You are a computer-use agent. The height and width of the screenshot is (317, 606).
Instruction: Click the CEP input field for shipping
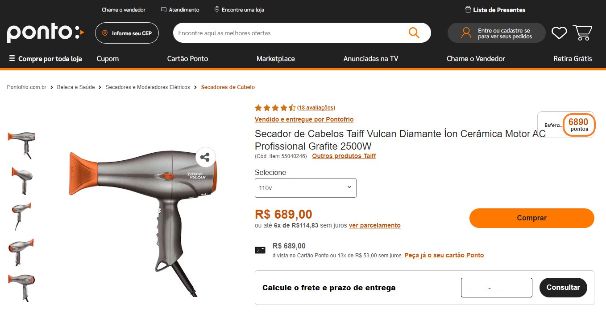tap(497, 288)
